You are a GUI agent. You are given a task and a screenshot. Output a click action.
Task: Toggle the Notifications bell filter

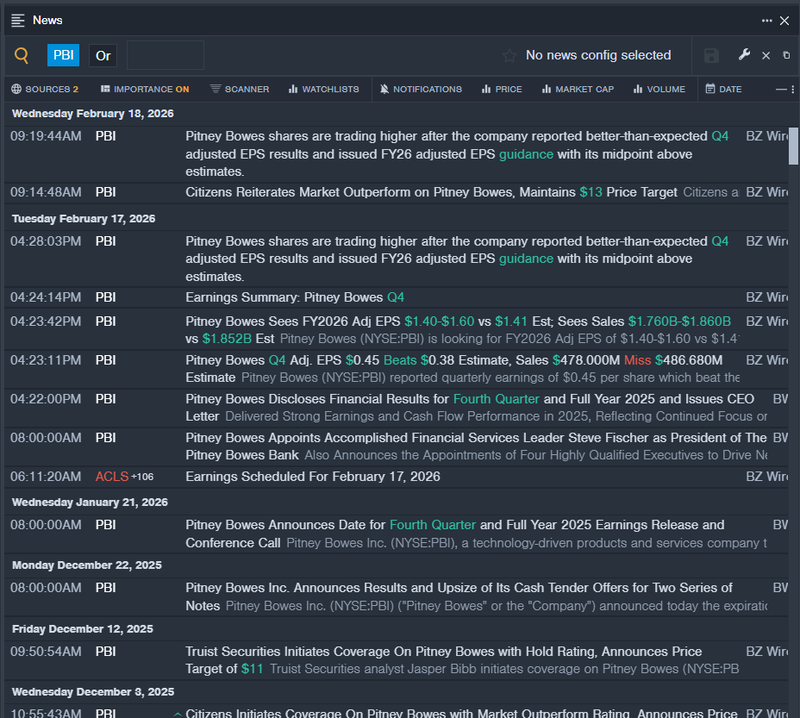pyautogui.click(x=421, y=89)
